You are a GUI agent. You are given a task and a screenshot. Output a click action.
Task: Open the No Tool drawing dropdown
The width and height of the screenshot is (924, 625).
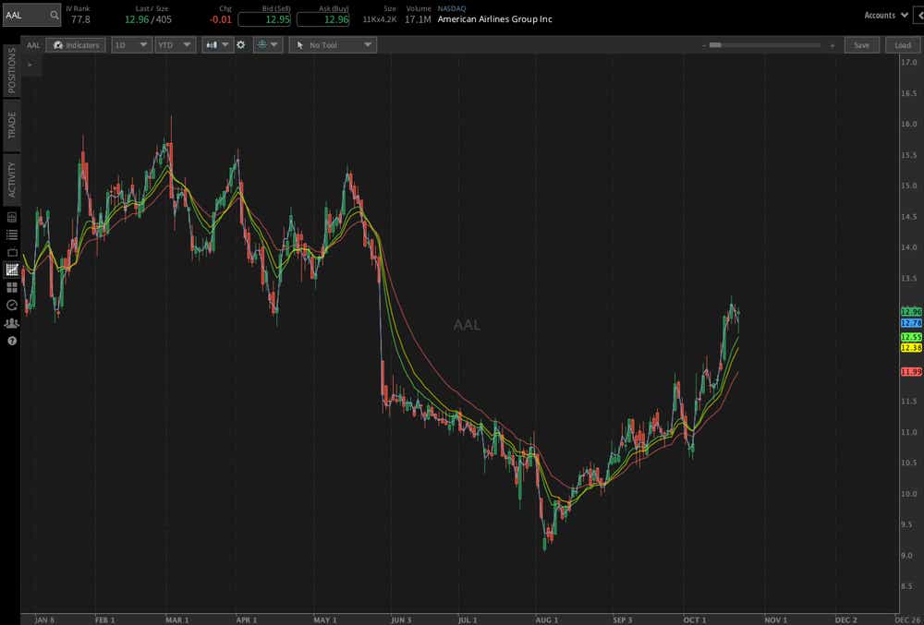tap(333, 45)
